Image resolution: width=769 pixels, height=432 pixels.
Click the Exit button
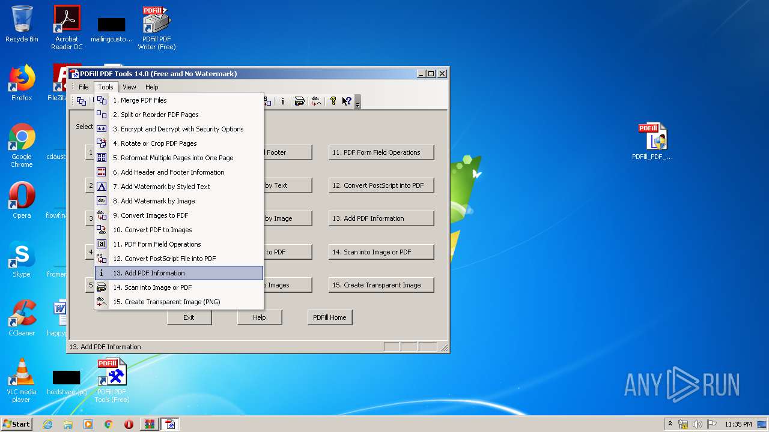click(x=189, y=317)
